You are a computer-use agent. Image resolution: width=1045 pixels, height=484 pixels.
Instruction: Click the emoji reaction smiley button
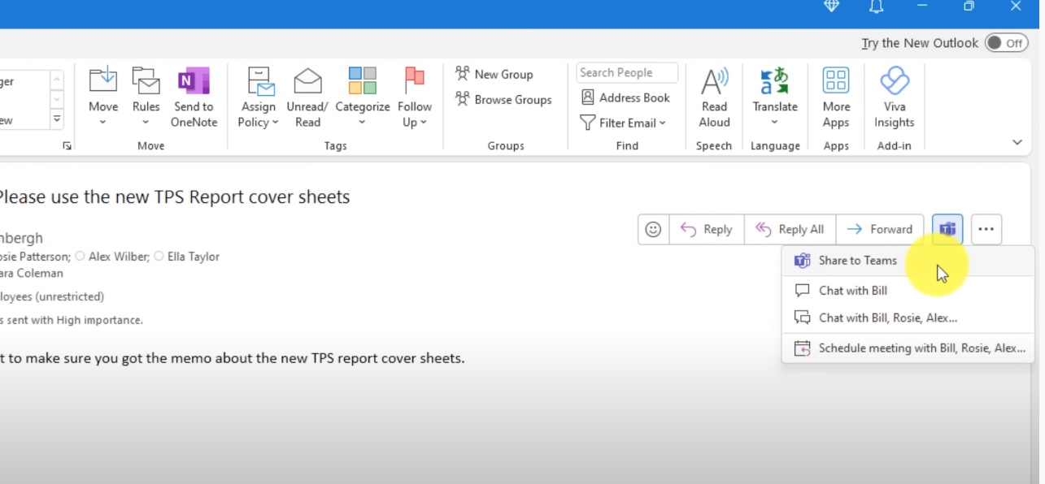pyautogui.click(x=653, y=230)
